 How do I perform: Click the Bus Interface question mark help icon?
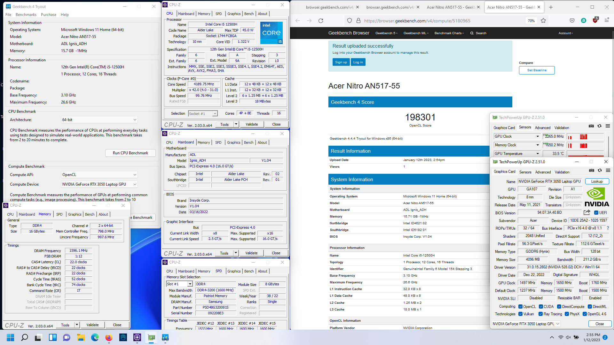608,228
